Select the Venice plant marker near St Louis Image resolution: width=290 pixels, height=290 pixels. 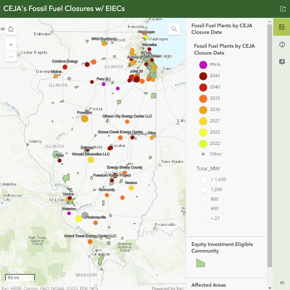pyautogui.click(x=69, y=198)
